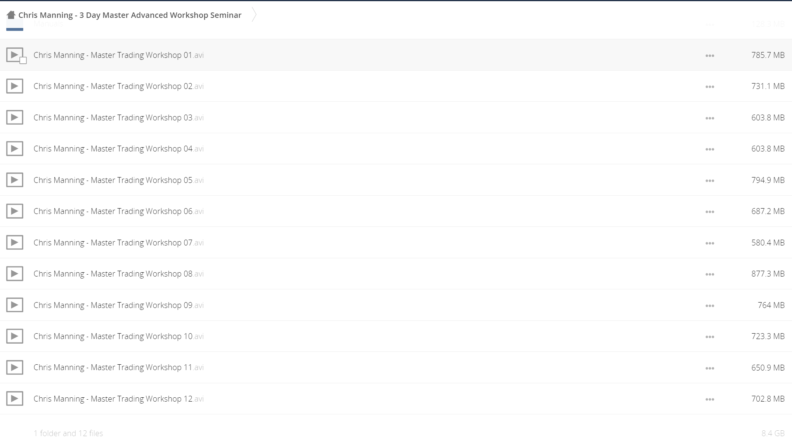This screenshot has width=792, height=447.
Task: Select Master Trading Workshop 08.avi file name
Action: [119, 274]
